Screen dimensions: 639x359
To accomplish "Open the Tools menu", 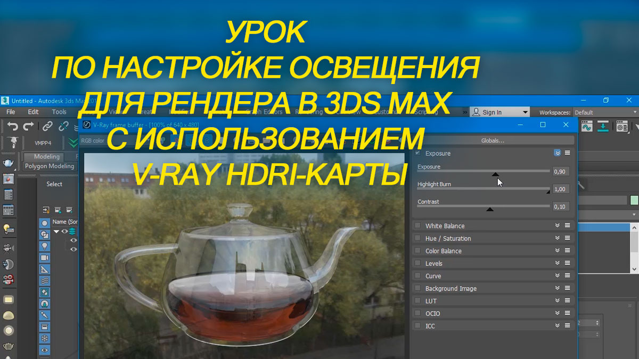I will click(59, 112).
